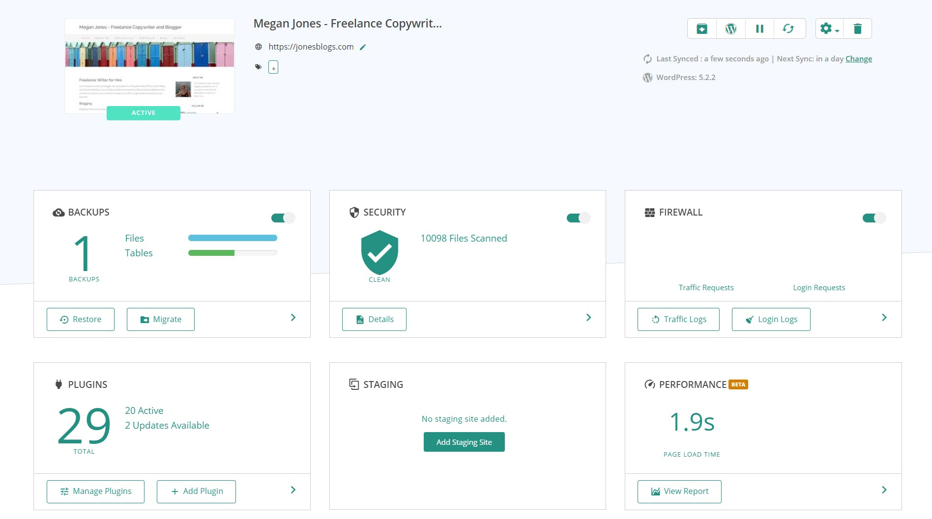
Task: Edit the site URL with the pencil icon
Action: point(363,47)
